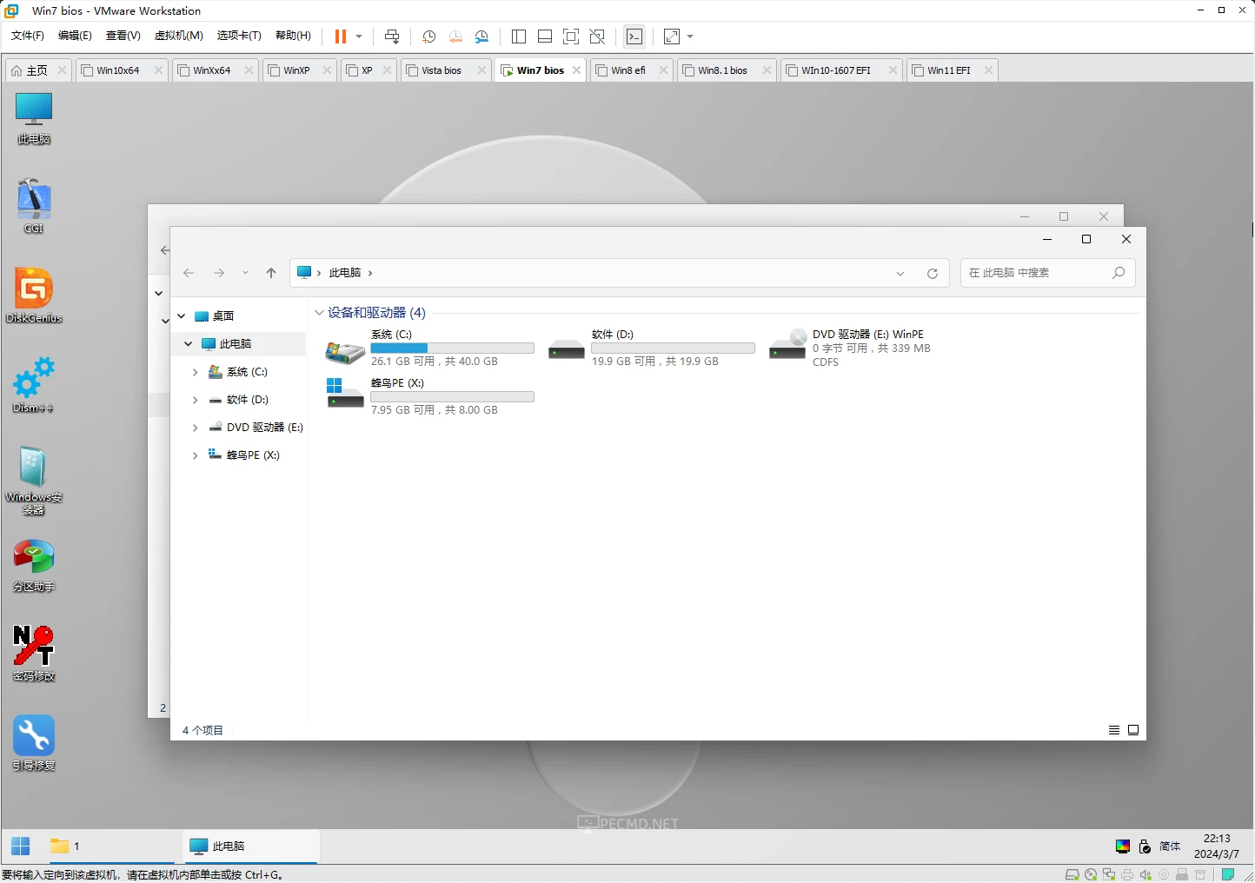The image size is (1255, 883).
Task: Switch to the WinXP tab
Action: 296,70
